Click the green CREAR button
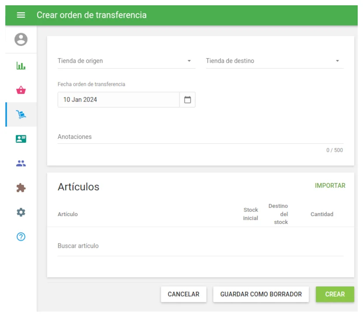 tap(335, 294)
